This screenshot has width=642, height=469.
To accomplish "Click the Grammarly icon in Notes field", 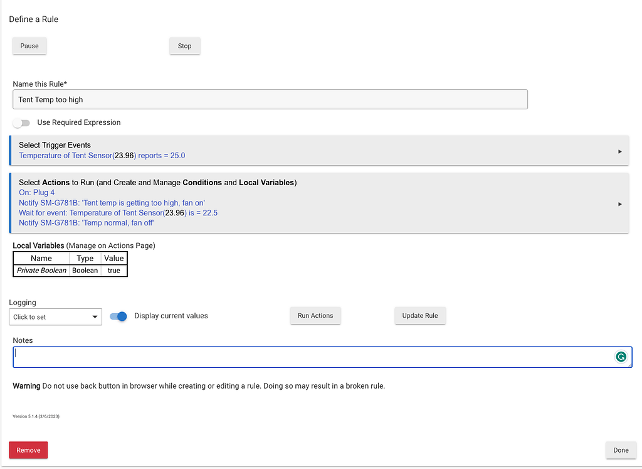I will pyautogui.click(x=621, y=357).
